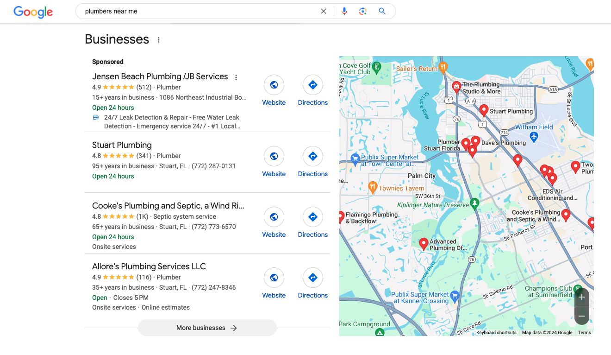Image resolution: width=611 pixels, height=355 pixels.
Task: Select the Dave's Plumbing map pin
Action: pos(475,142)
